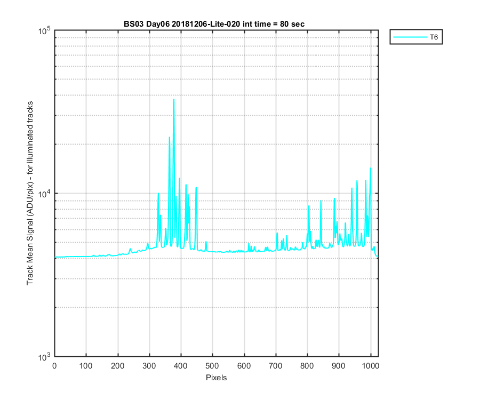This screenshot has height=400, width=480.
Task: Click the "Pixels" x-axis label
Action: pyautogui.click(x=216, y=378)
